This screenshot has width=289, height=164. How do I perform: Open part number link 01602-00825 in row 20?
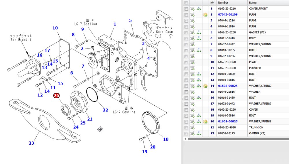pos(228,122)
